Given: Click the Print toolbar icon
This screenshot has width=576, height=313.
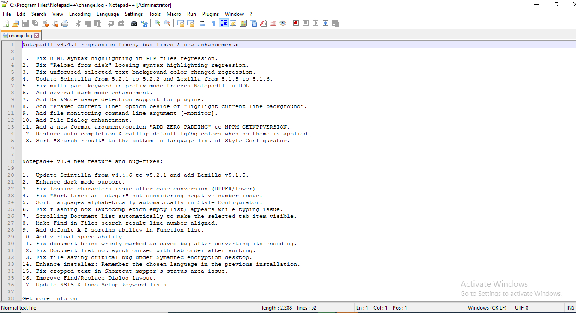Looking at the screenshot, I should coord(65,23).
